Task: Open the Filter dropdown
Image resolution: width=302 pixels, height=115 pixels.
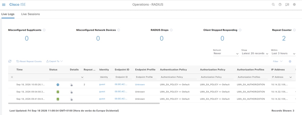Action: coord(278,62)
